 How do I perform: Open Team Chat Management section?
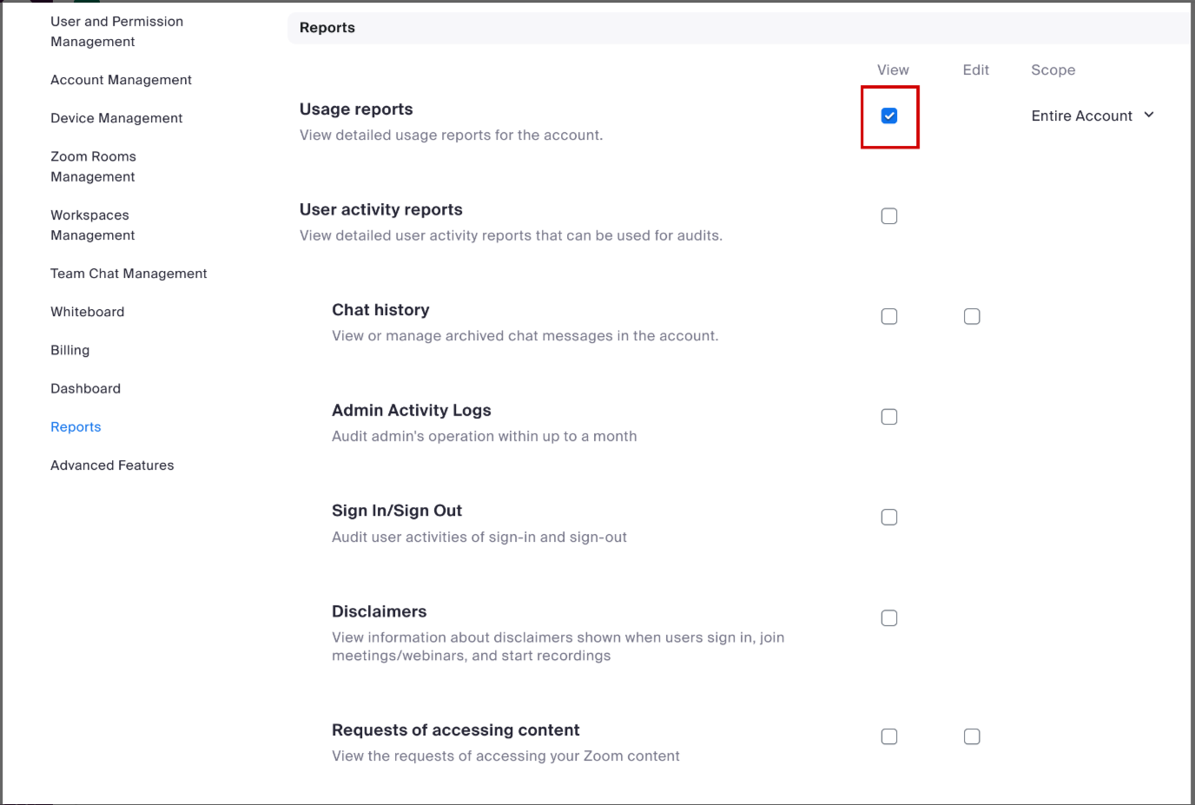[129, 274]
